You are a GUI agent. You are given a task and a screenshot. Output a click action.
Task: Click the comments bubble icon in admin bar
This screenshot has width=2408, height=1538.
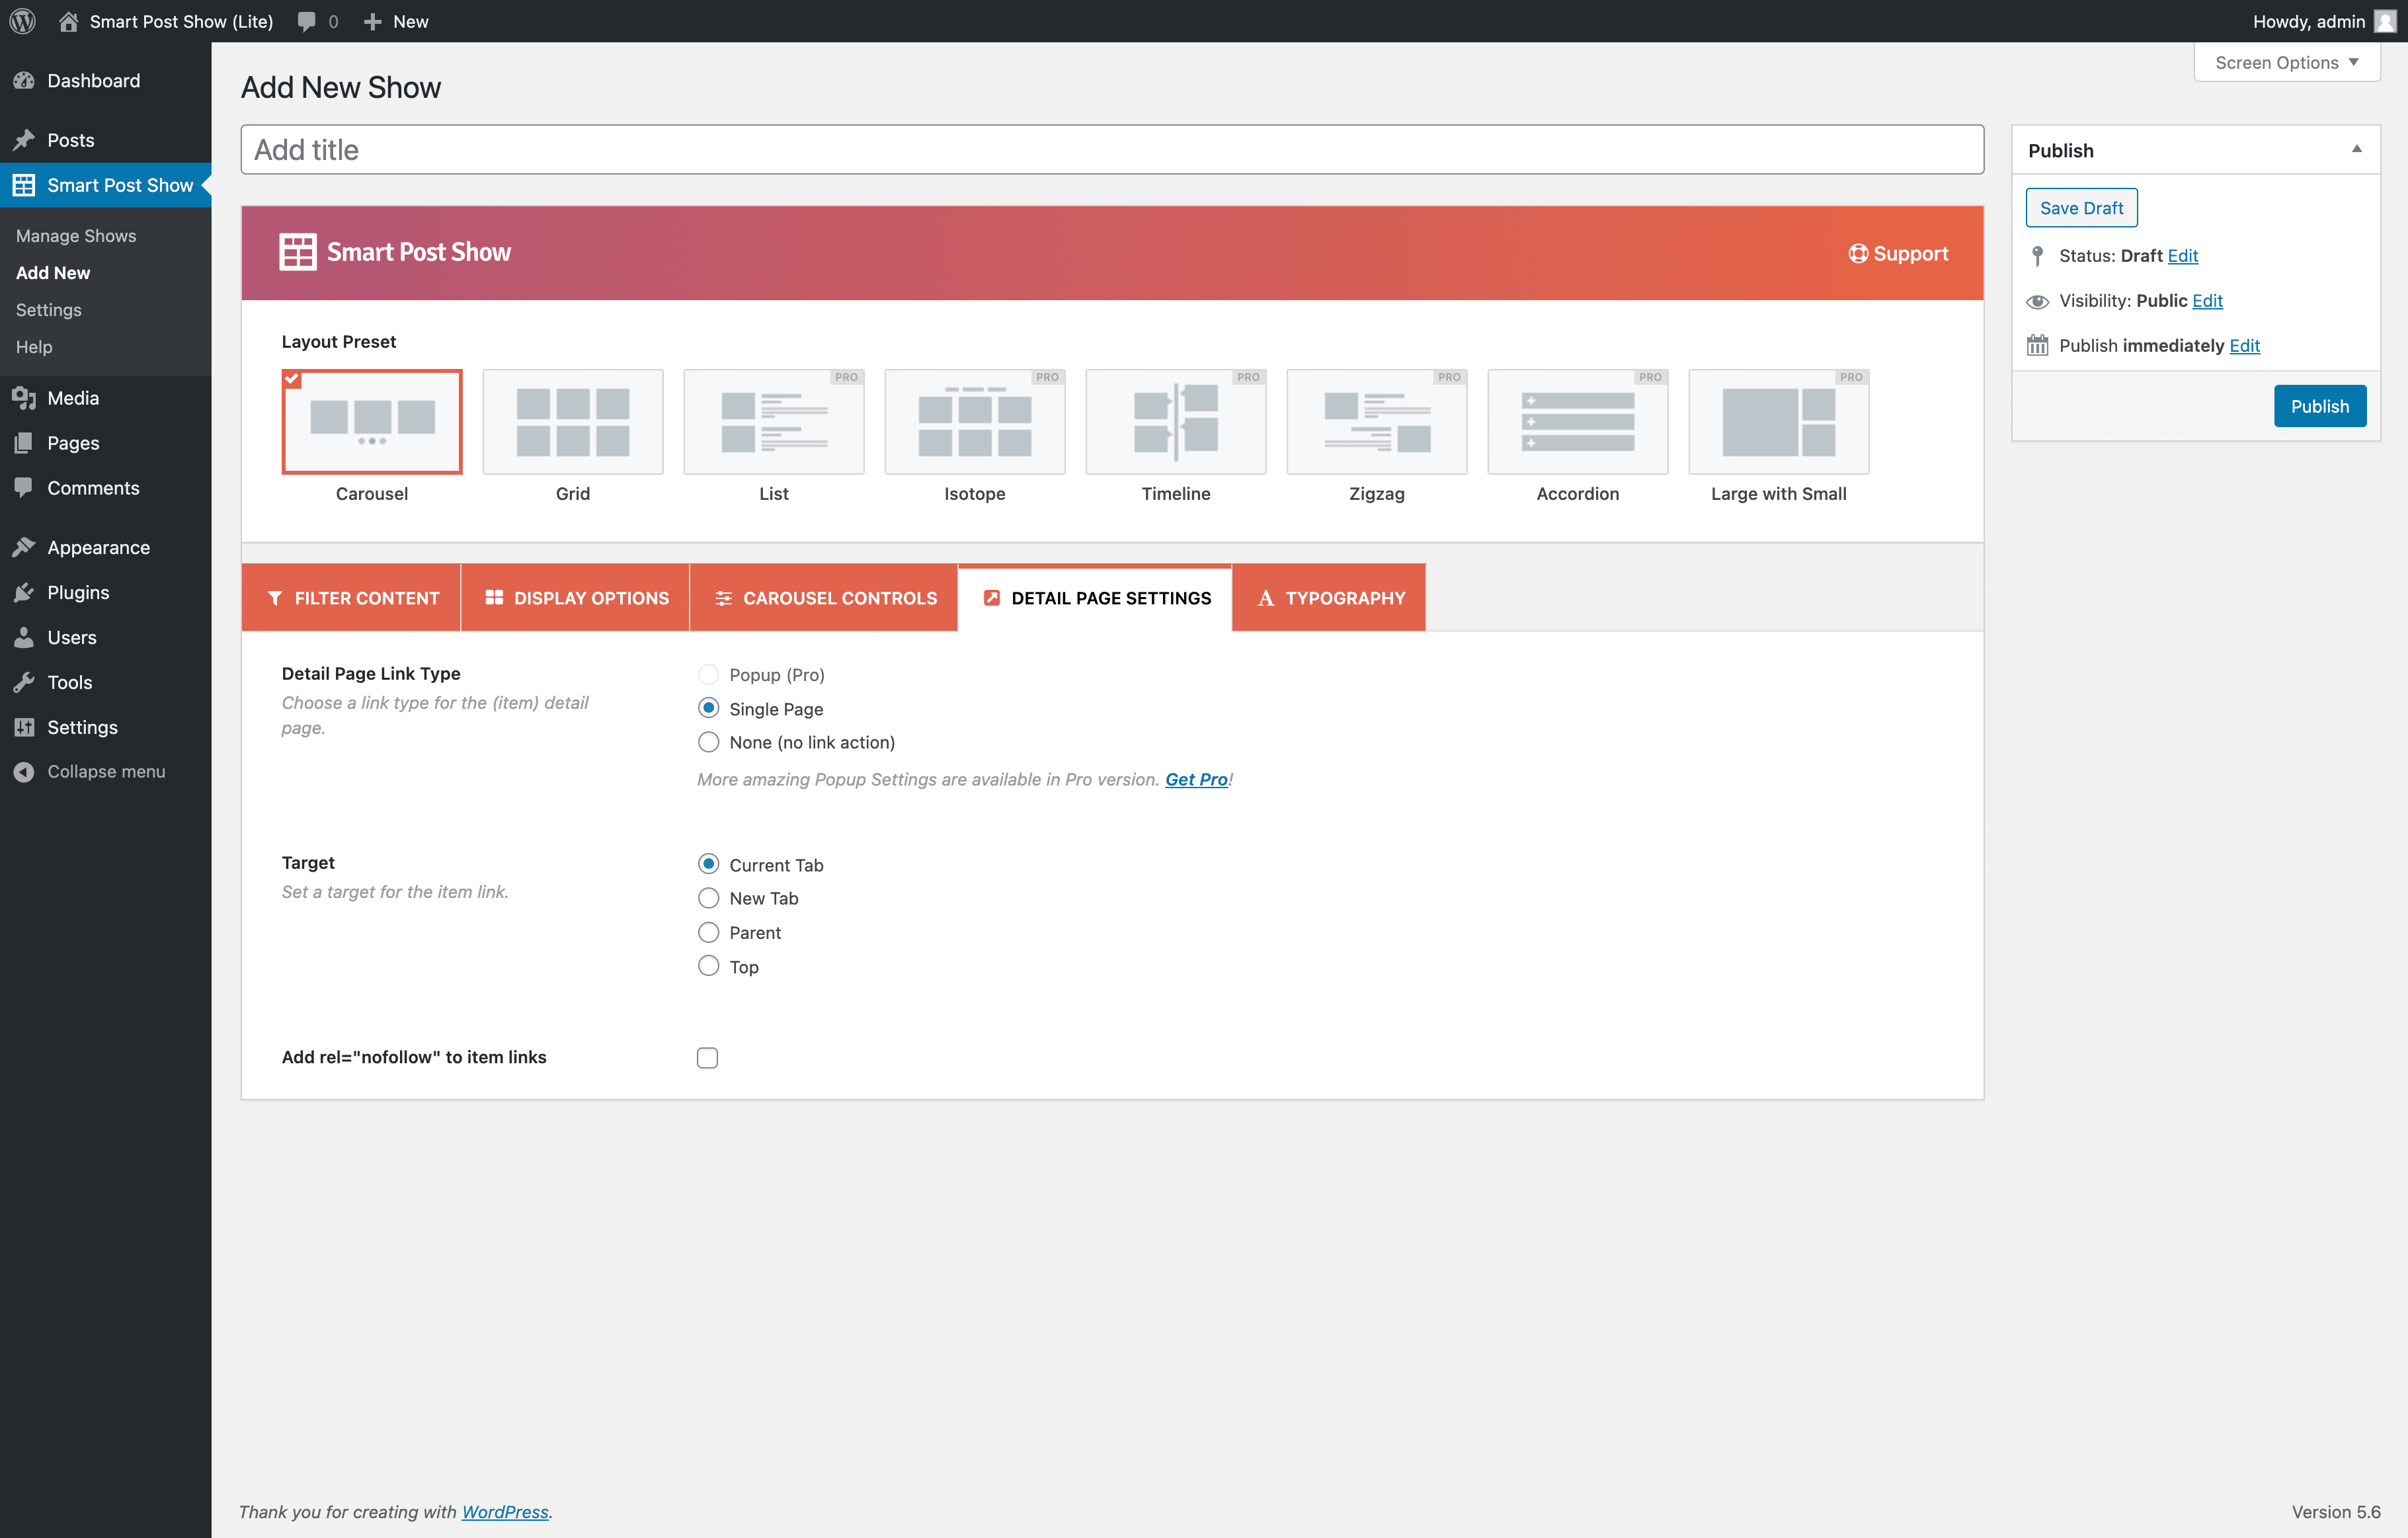[306, 21]
